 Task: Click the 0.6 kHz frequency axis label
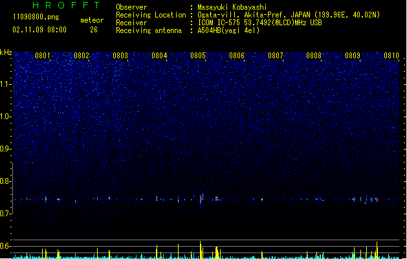[x=6, y=246]
